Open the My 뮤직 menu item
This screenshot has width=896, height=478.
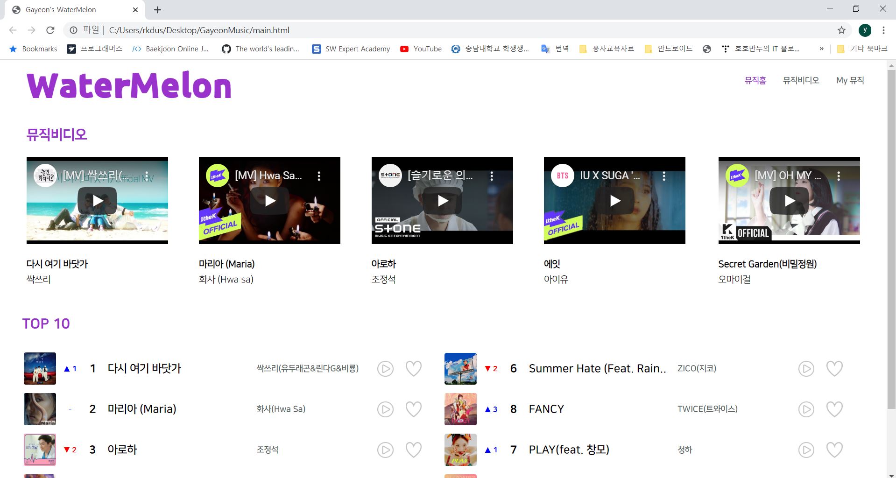[850, 80]
